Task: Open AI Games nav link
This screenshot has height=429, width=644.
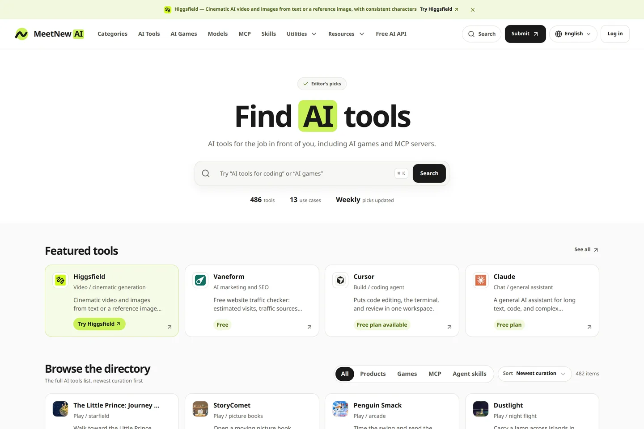Action: pos(184,34)
